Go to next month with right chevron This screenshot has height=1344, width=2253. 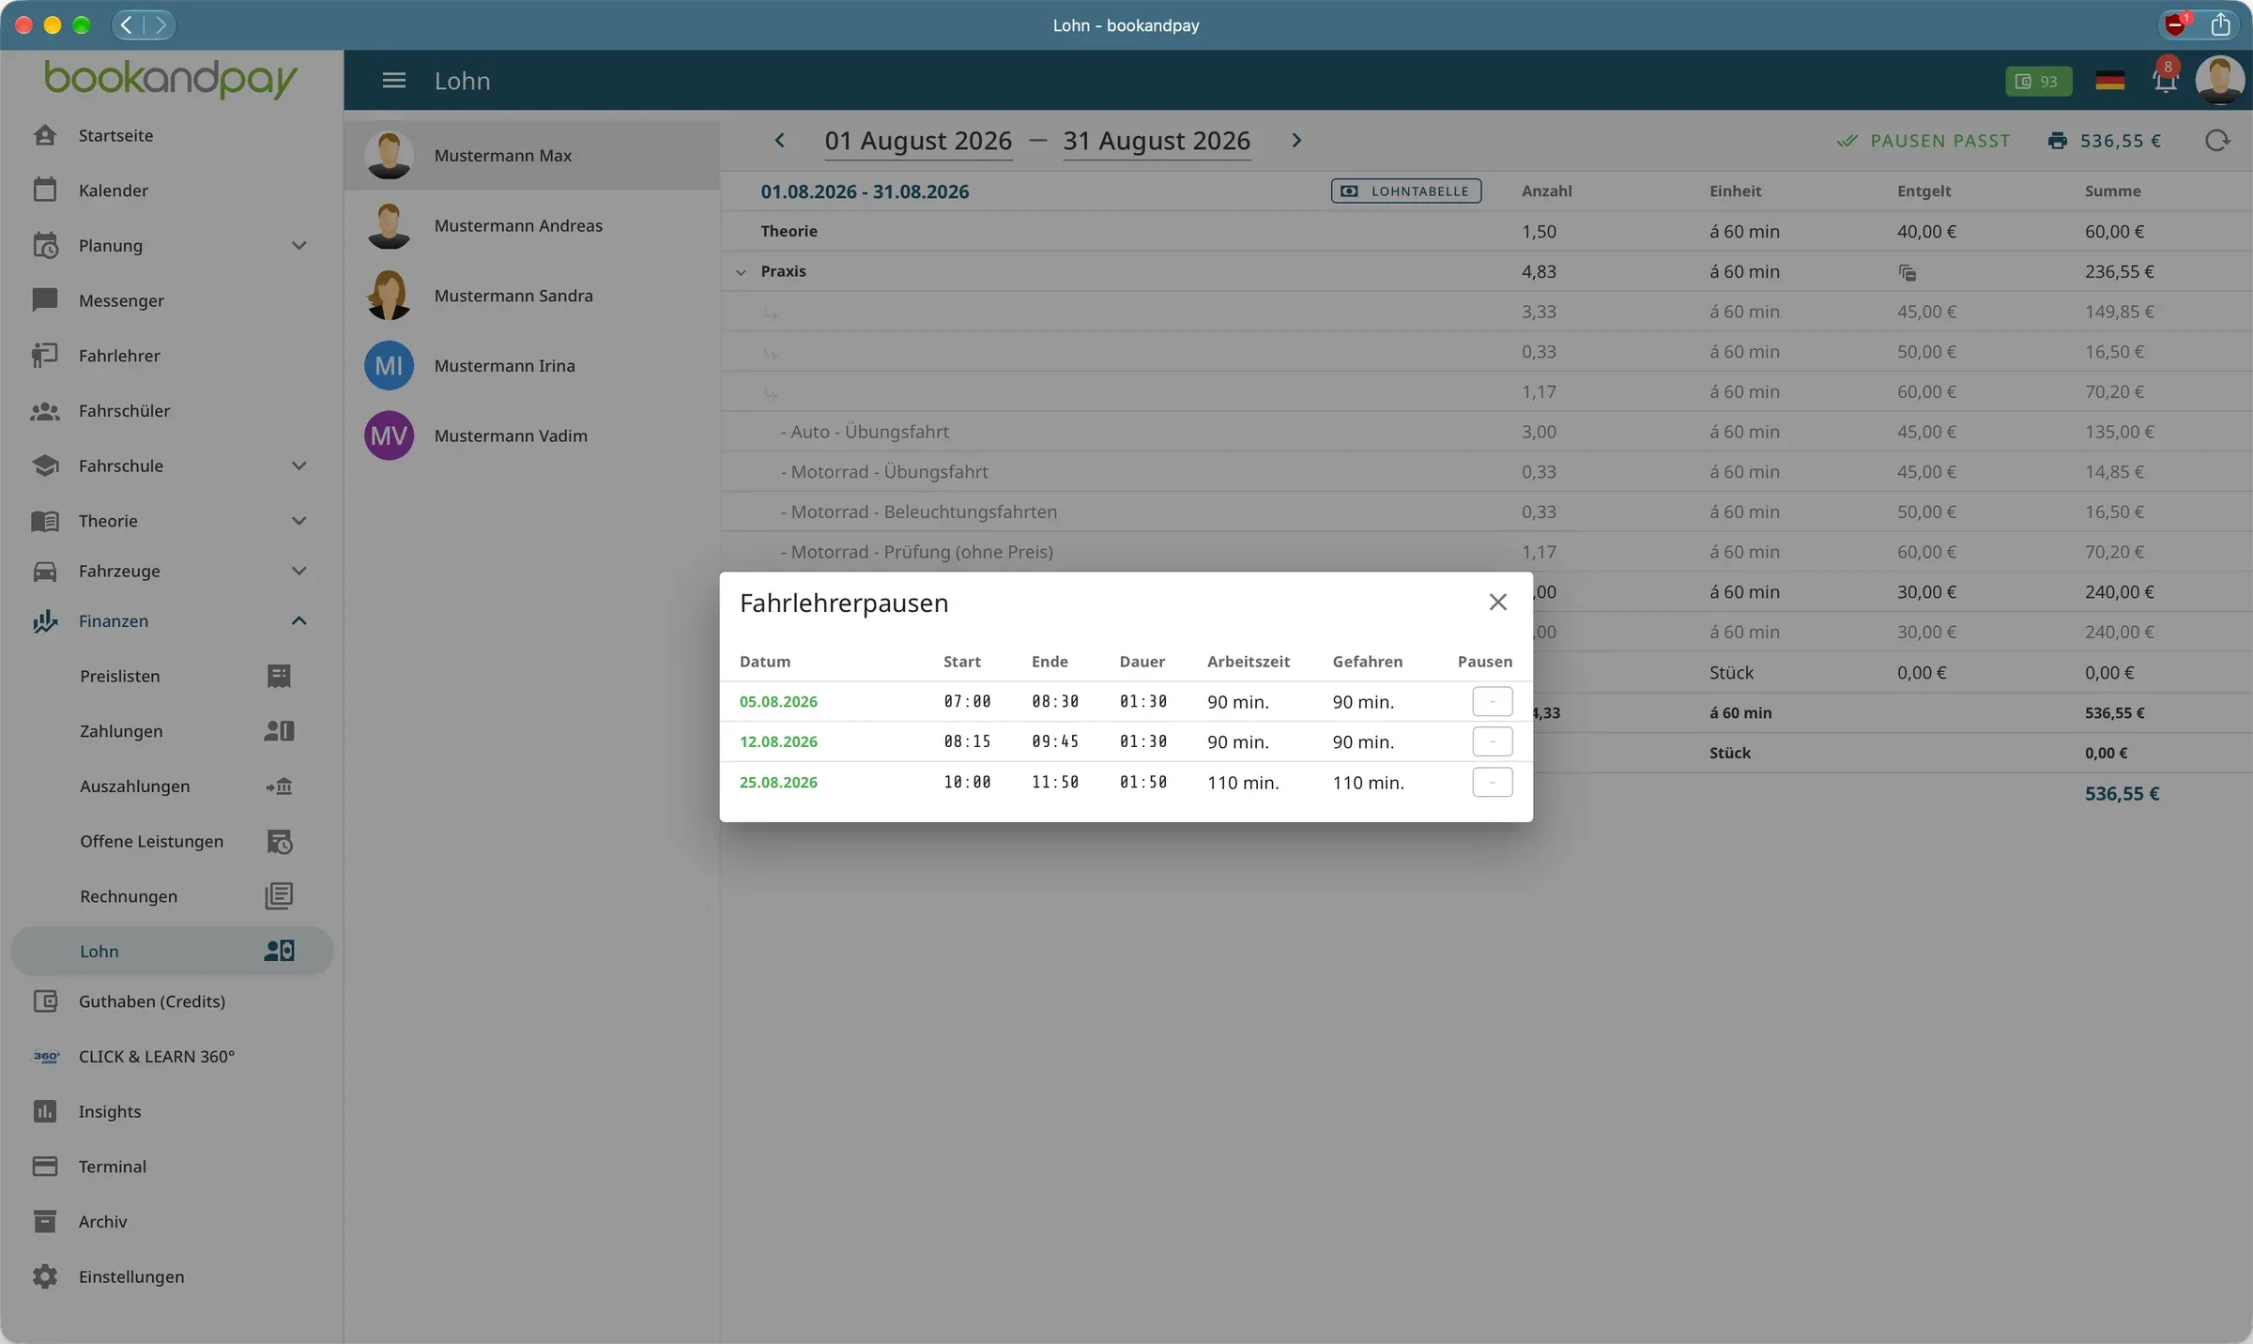1296,141
